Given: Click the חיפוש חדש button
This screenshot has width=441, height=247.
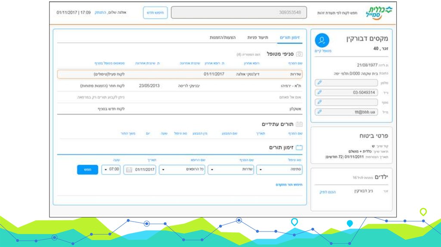Looking at the screenshot, I should pyautogui.click(x=155, y=12).
